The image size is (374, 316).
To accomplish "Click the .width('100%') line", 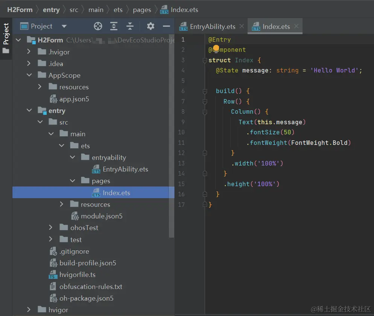I will [257, 164].
